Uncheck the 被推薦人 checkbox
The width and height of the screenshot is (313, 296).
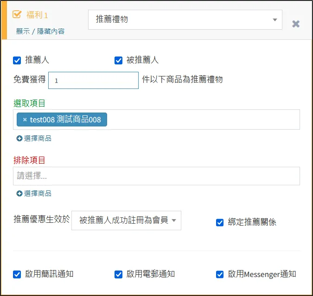118,60
